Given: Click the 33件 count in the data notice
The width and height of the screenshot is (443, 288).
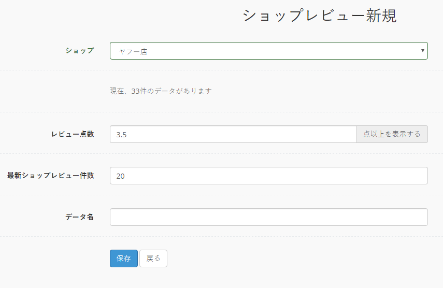Looking at the screenshot, I should (139, 91).
